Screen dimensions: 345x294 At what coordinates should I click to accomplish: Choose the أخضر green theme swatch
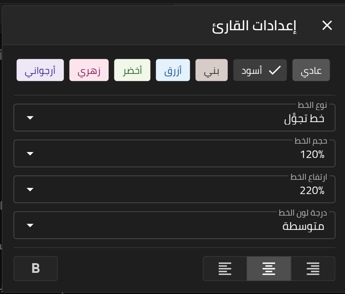132,70
